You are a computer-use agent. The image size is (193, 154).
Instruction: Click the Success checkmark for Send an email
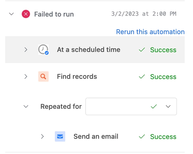[142, 137]
